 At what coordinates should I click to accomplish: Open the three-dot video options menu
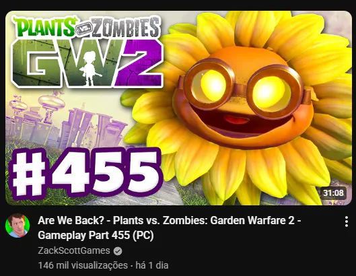(346, 221)
